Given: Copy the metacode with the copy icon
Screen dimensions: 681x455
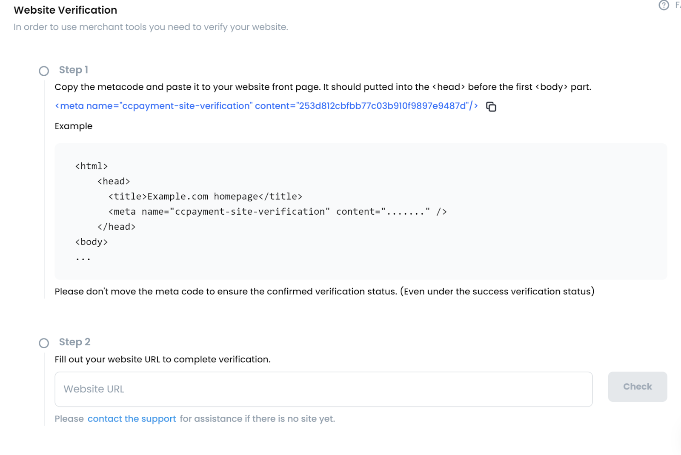Looking at the screenshot, I should tap(491, 107).
